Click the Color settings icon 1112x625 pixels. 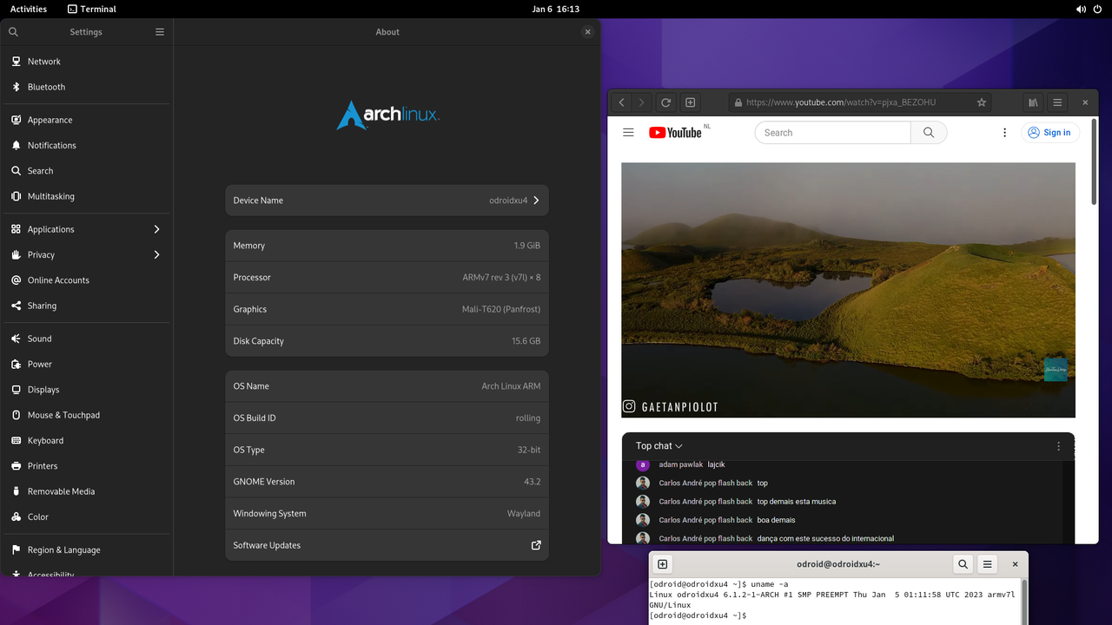[x=16, y=516]
